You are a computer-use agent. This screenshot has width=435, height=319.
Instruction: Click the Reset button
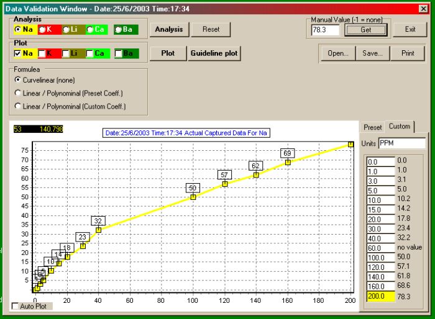tap(211, 29)
